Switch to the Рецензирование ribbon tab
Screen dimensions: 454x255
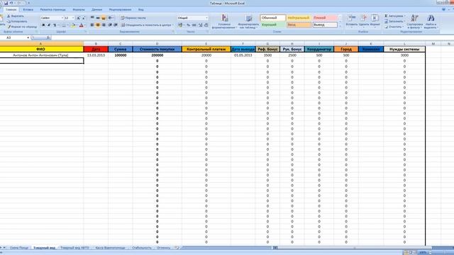[120, 9]
